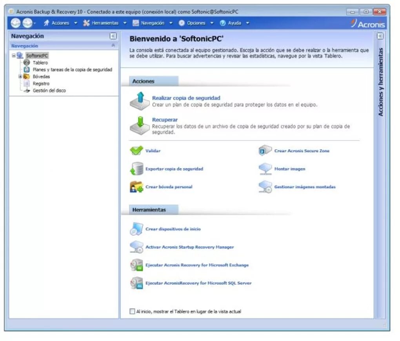The height and width of the screenshot is (341, 400).
Task: Click Activar Acronis Startup Recovery Manager link
Action: coord(189,247)
